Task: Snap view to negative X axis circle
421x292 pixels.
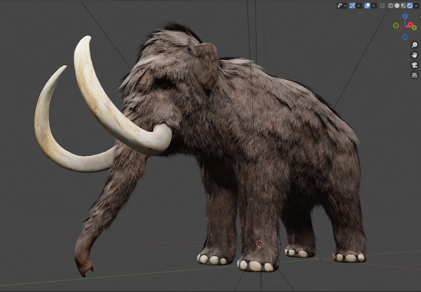Action: pyautogui.click(x=400, y=28)
